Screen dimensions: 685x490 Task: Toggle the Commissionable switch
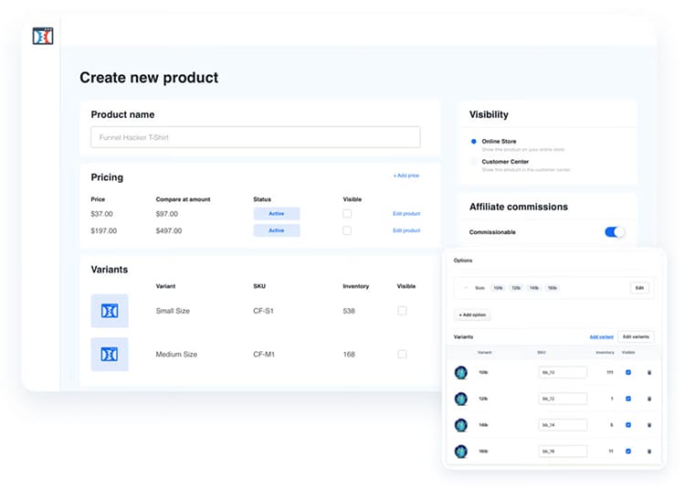click(615, 232)
